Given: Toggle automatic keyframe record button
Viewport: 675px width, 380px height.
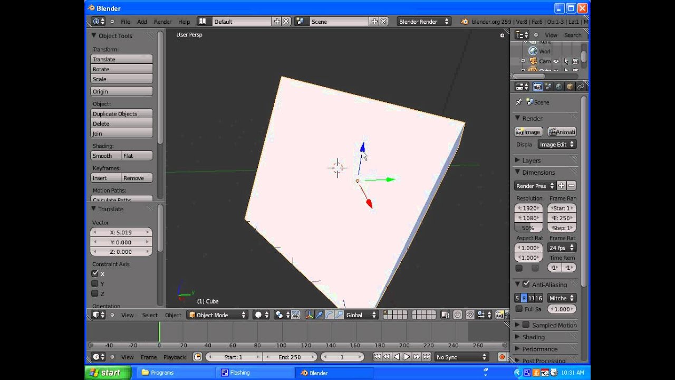Looking at the screenshot, I should click(x=502, y=357).
